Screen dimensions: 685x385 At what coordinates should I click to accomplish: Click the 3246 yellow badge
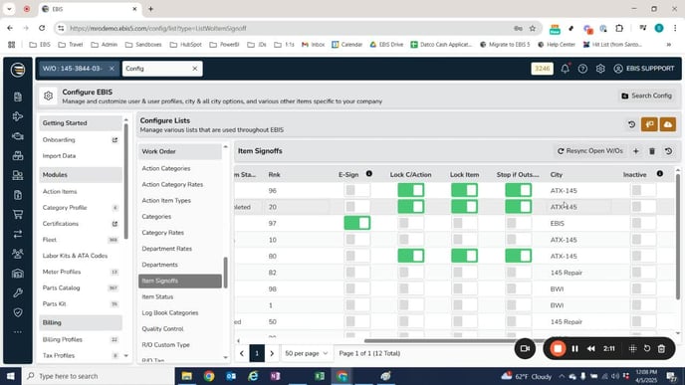tap(542, 69)
